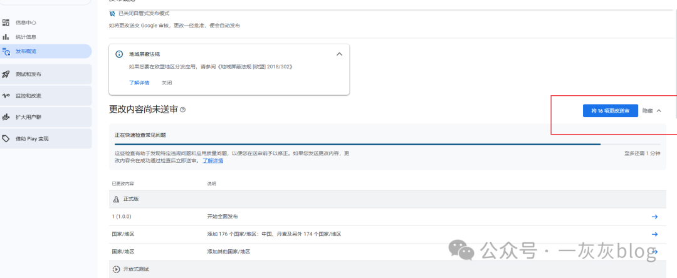
Task: Collapse the 地域屏蔽法规 notice card
Action: 339,54
